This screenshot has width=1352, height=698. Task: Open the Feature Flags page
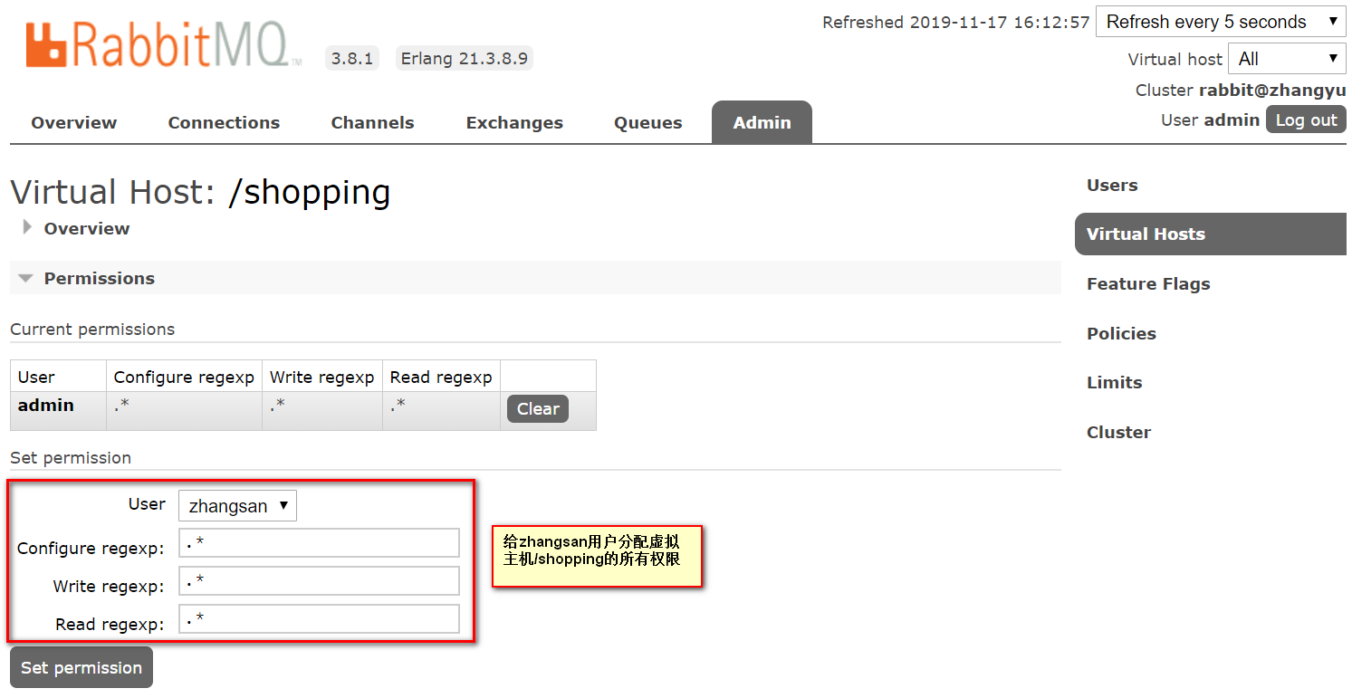pyautogui.click(x=1147, y=283)
